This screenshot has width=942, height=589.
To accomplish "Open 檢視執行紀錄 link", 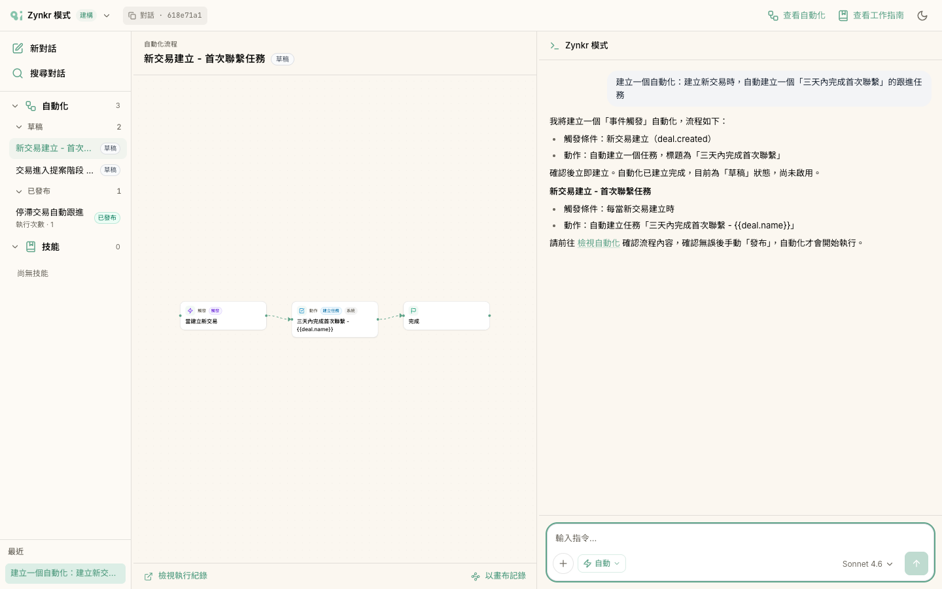I will click(x=183, y=576).
